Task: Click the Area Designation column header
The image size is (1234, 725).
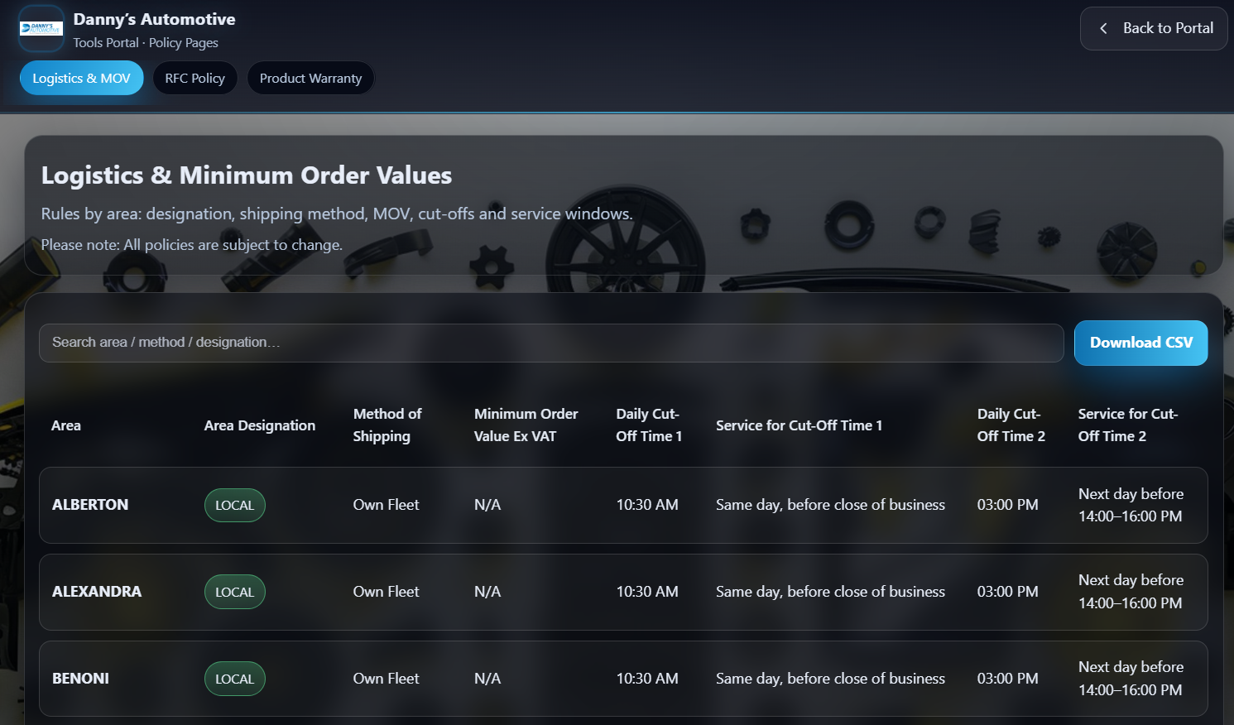Action: click(x=259, y=425)
